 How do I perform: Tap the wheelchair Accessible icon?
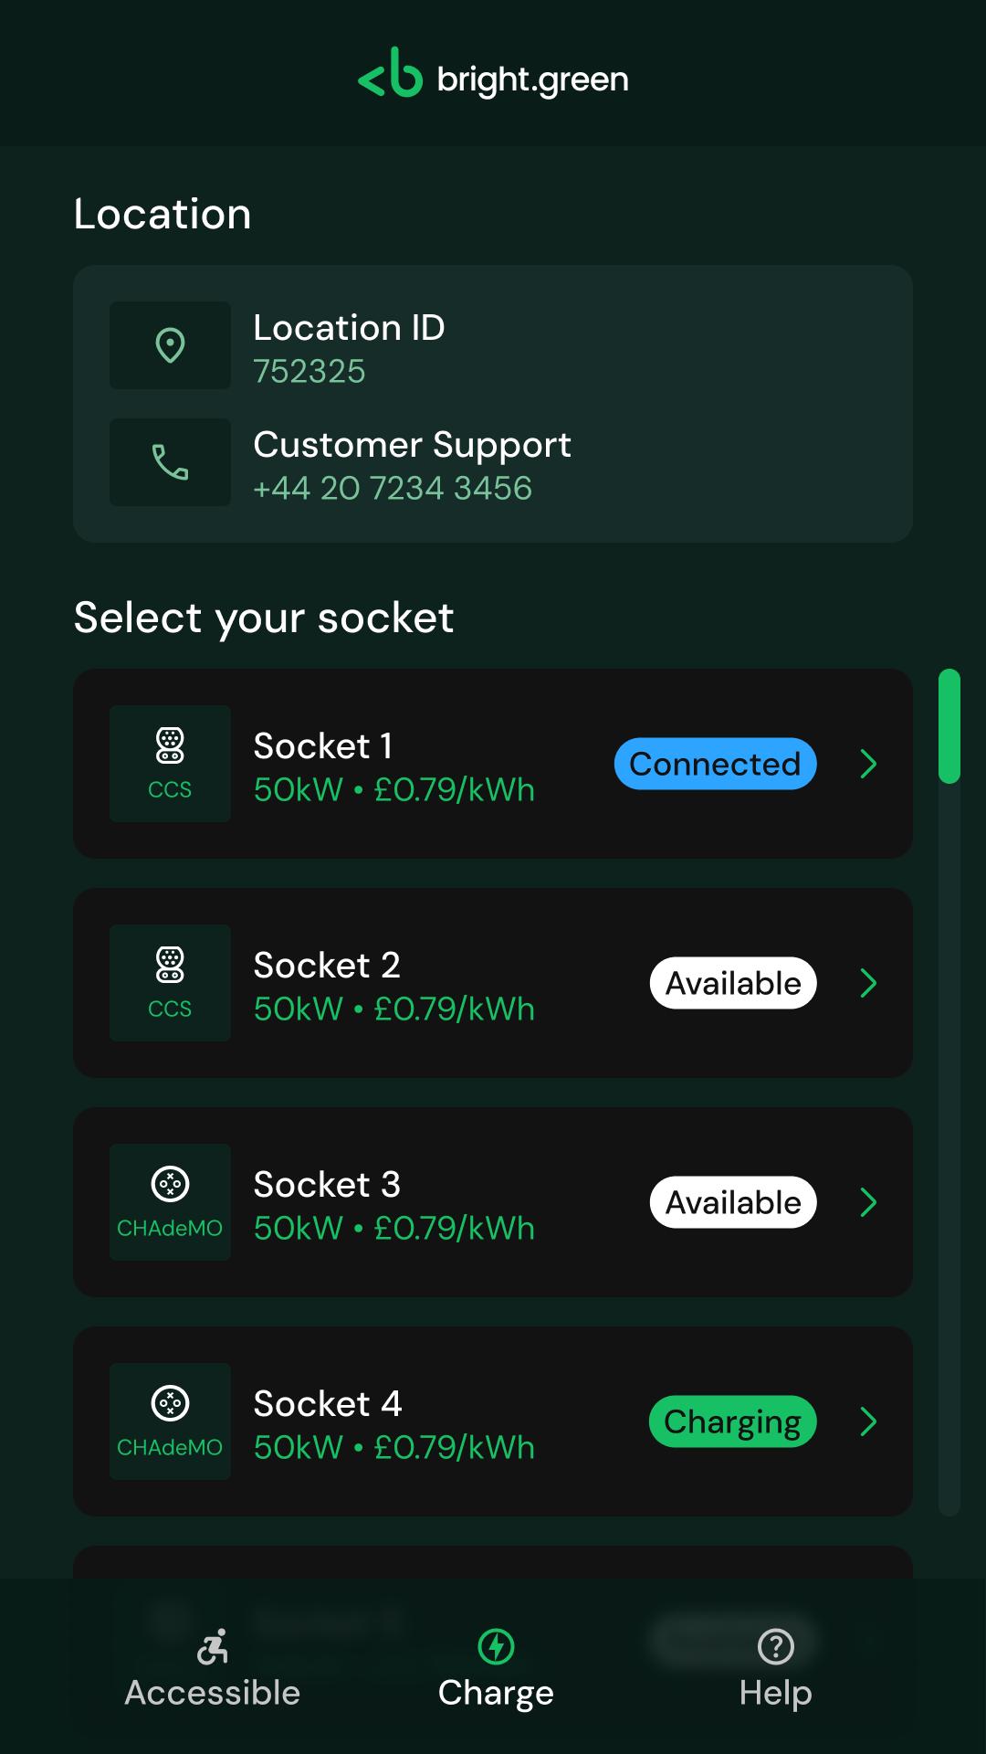pyautogui.click(x=212, y=1646)
